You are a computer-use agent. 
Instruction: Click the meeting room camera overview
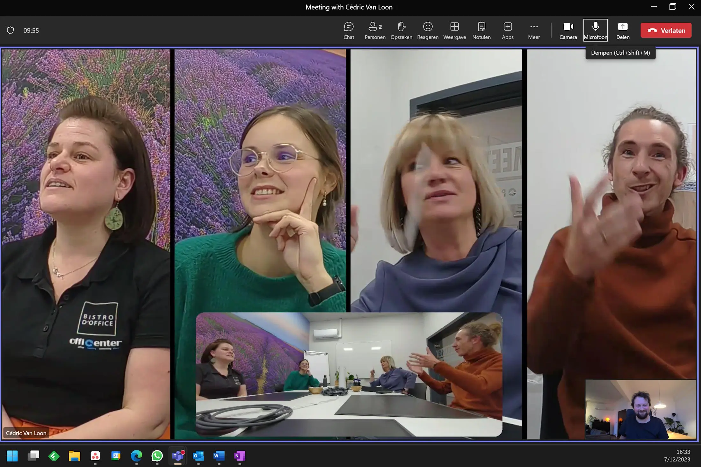tap(349, 374)
